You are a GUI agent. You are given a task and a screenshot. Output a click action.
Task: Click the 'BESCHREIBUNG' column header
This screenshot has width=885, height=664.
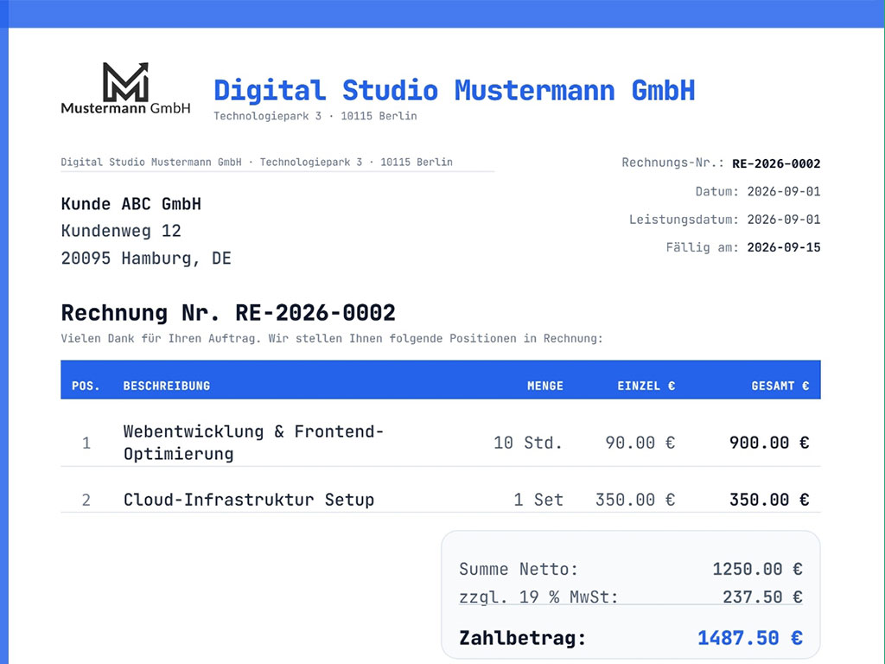point(167,386)
